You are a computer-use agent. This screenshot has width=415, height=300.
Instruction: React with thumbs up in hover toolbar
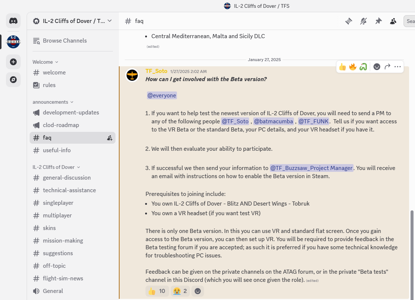(x=342, y=67)
